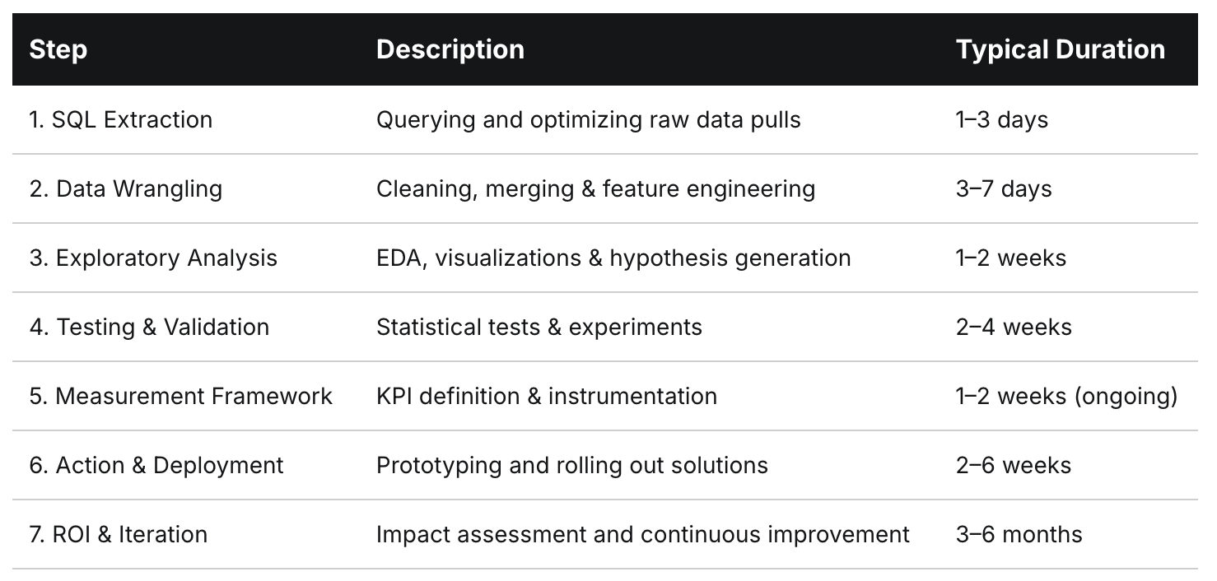Click 'Querying and optimizing raw data pulls' text

(x=588, y=120)
